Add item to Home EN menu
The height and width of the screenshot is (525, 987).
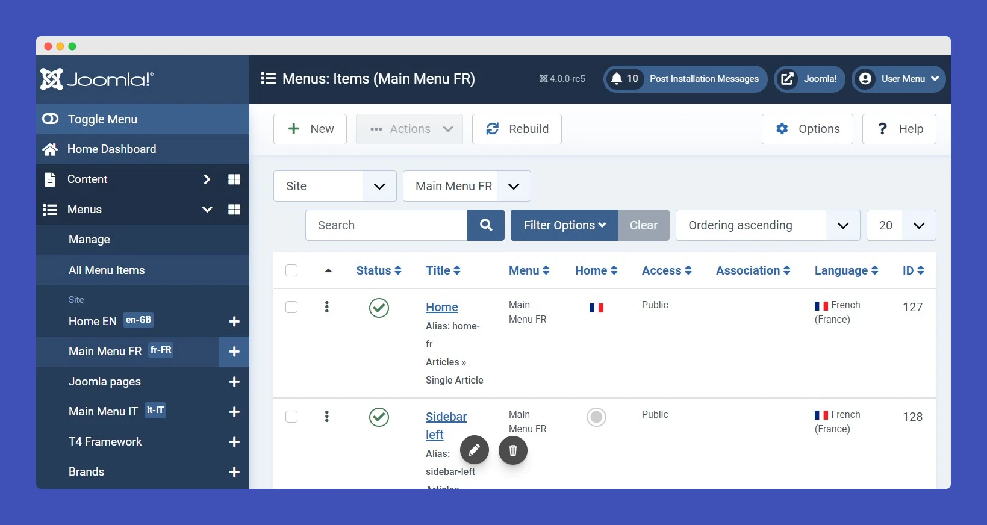[x=234, y=322]
